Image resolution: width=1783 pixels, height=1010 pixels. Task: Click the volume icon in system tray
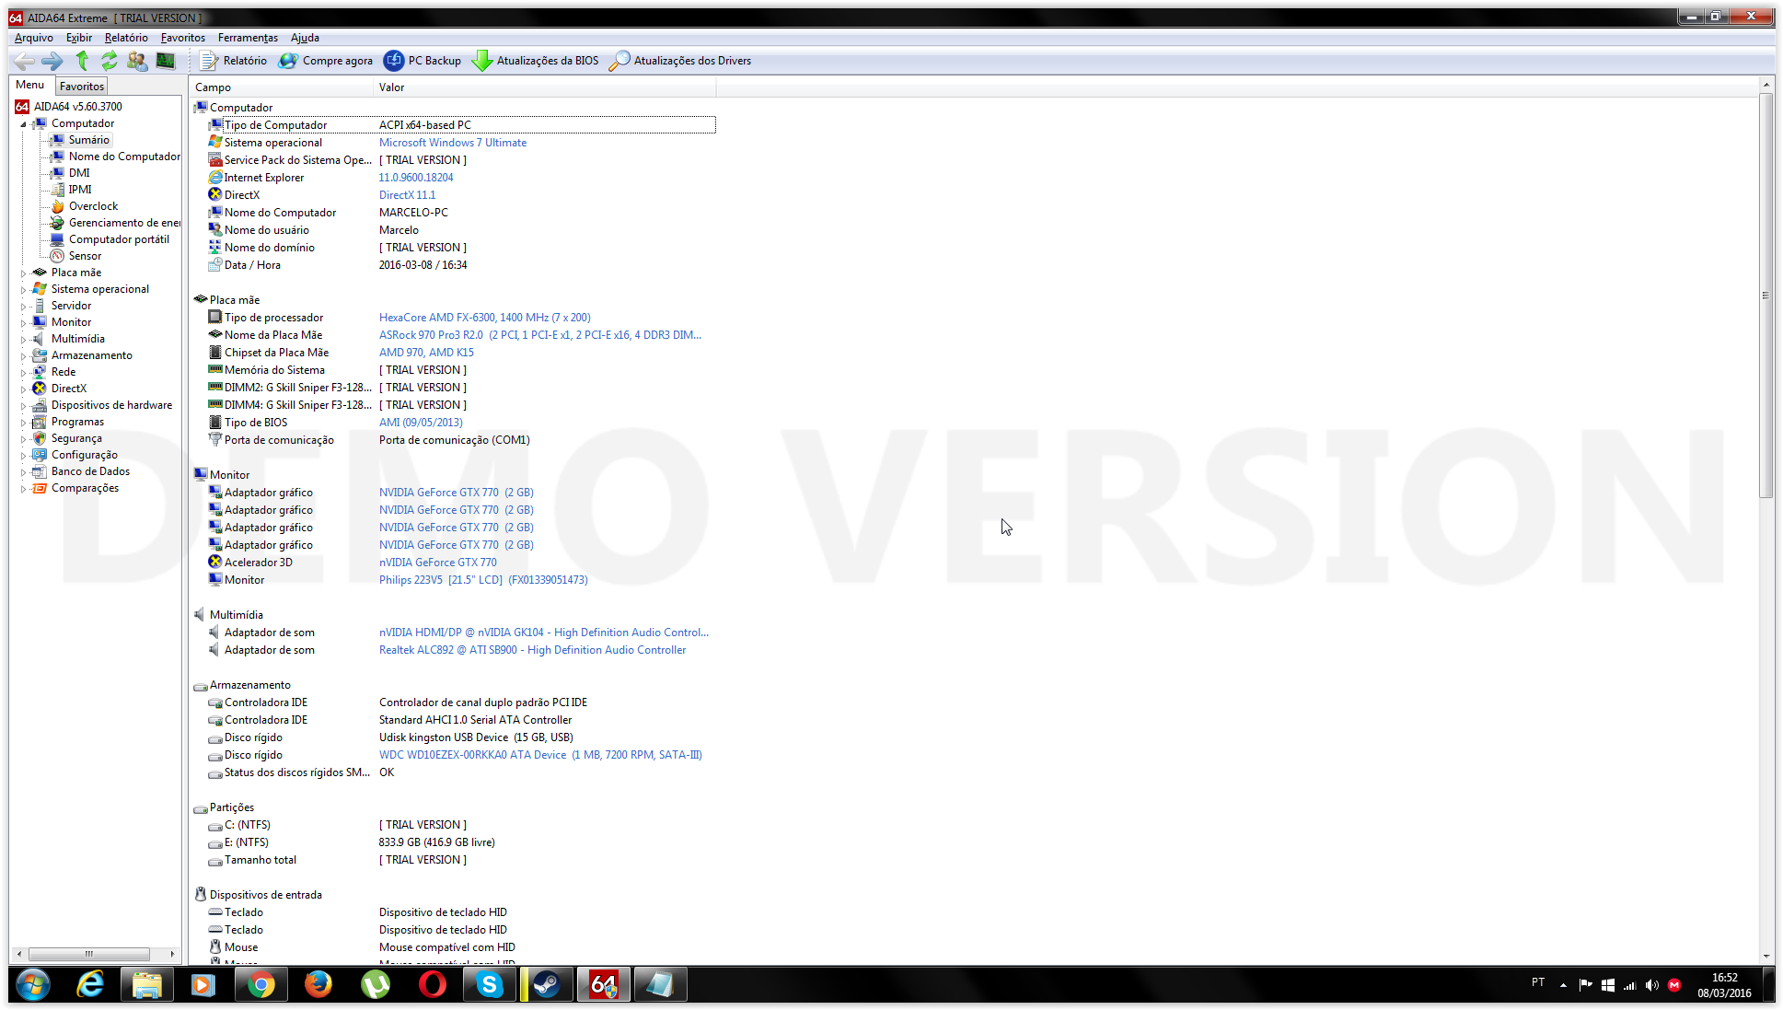pos(1651,985)
